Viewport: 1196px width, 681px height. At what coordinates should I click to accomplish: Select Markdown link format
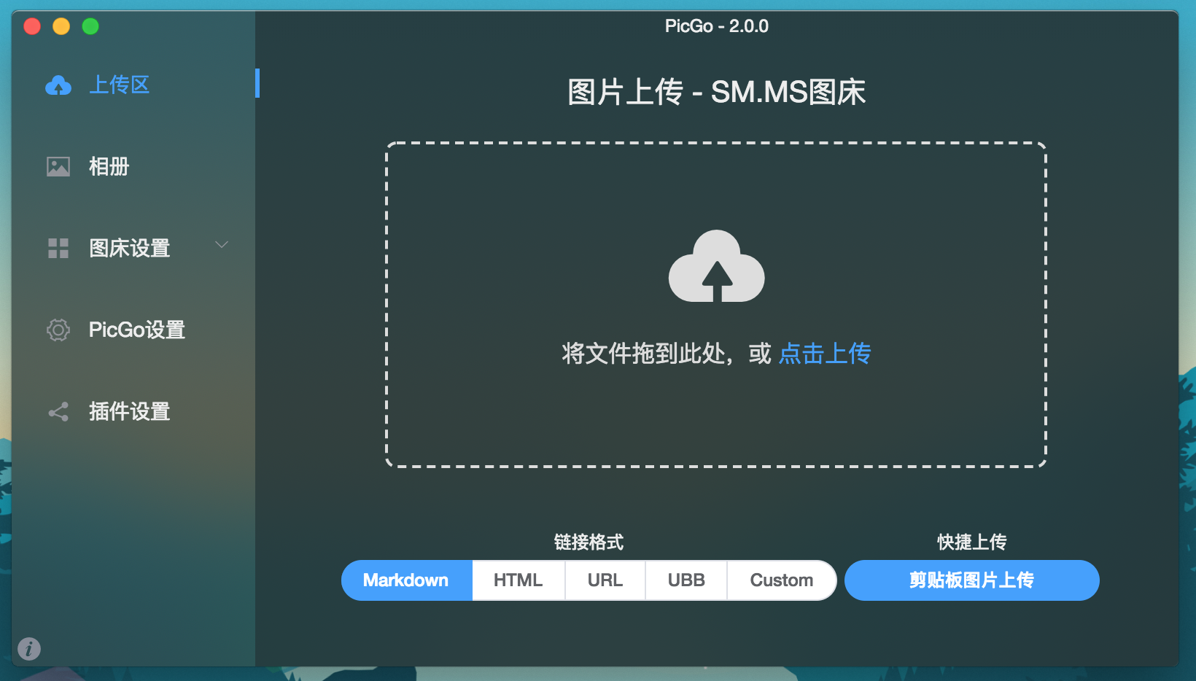click(406, 580)
